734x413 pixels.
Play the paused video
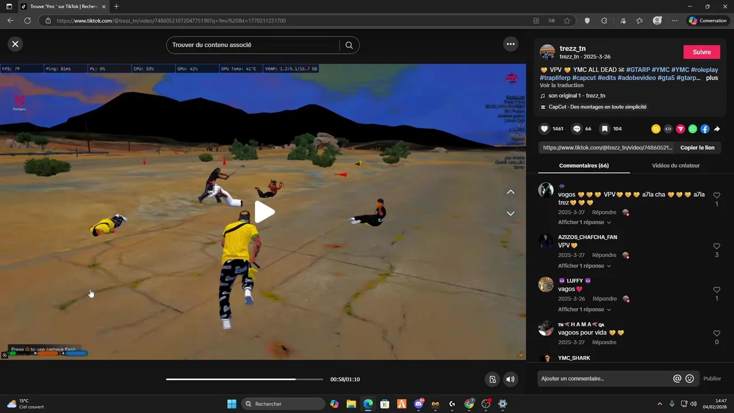pyautogui.click(x=264, y=212)
